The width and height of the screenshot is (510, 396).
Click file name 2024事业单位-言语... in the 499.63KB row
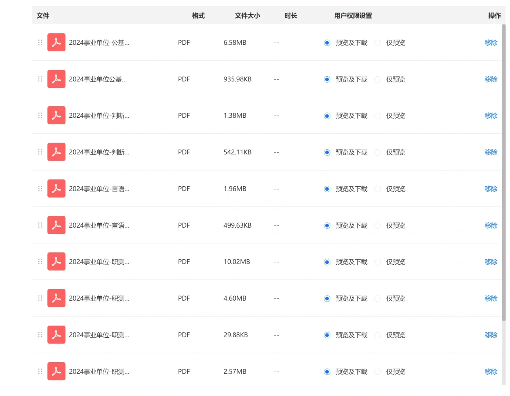[x=99, y=225]
